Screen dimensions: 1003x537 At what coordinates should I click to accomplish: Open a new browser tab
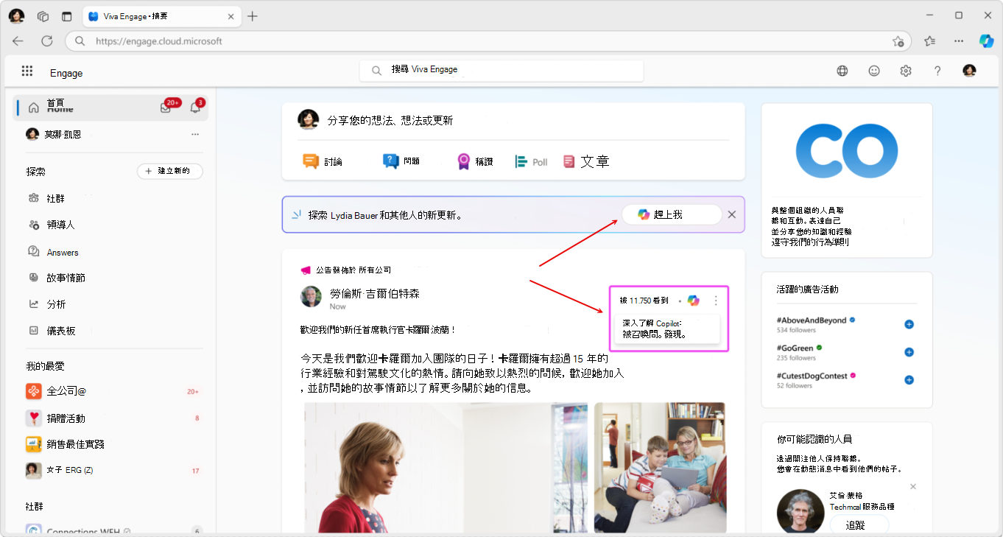[253, 16]
